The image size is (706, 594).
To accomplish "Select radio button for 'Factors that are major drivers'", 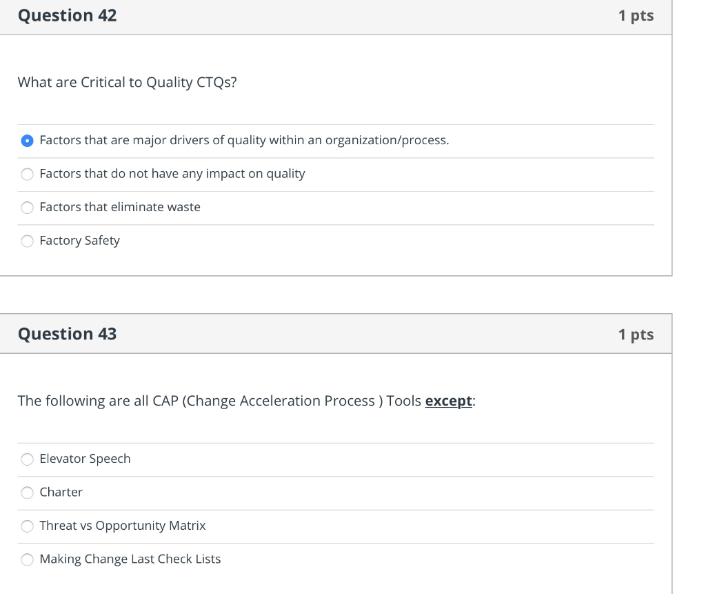I will pyautogui.click(x=27, y=141).
